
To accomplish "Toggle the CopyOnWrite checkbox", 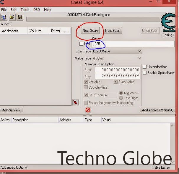I will pos(86,87).
